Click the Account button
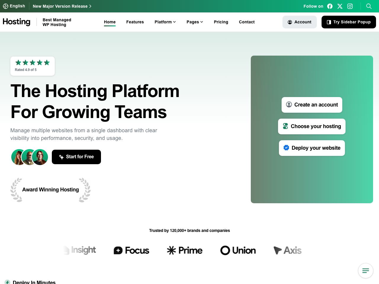 (300, 22)
